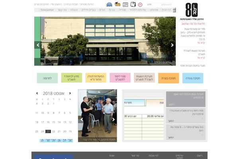Switch calendar to the preceding month arrow

coord(37,93)
